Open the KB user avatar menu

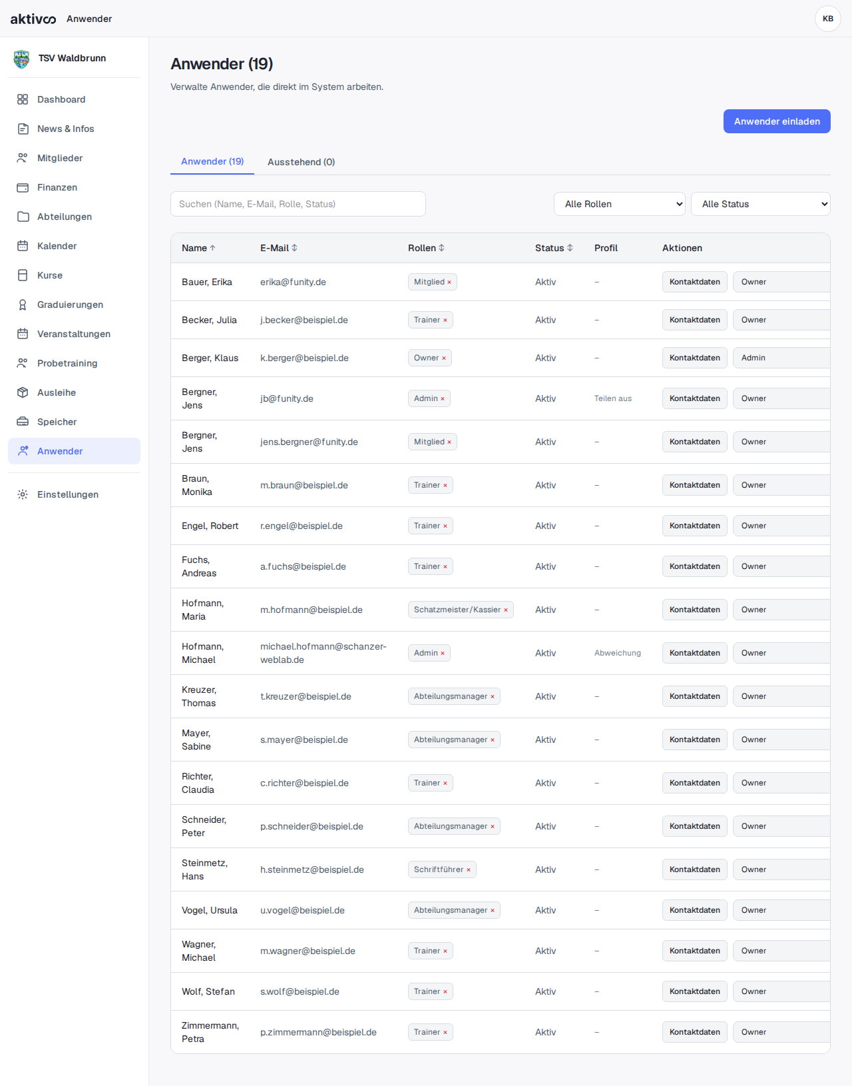pyautogui.click(x=828, y=19)
